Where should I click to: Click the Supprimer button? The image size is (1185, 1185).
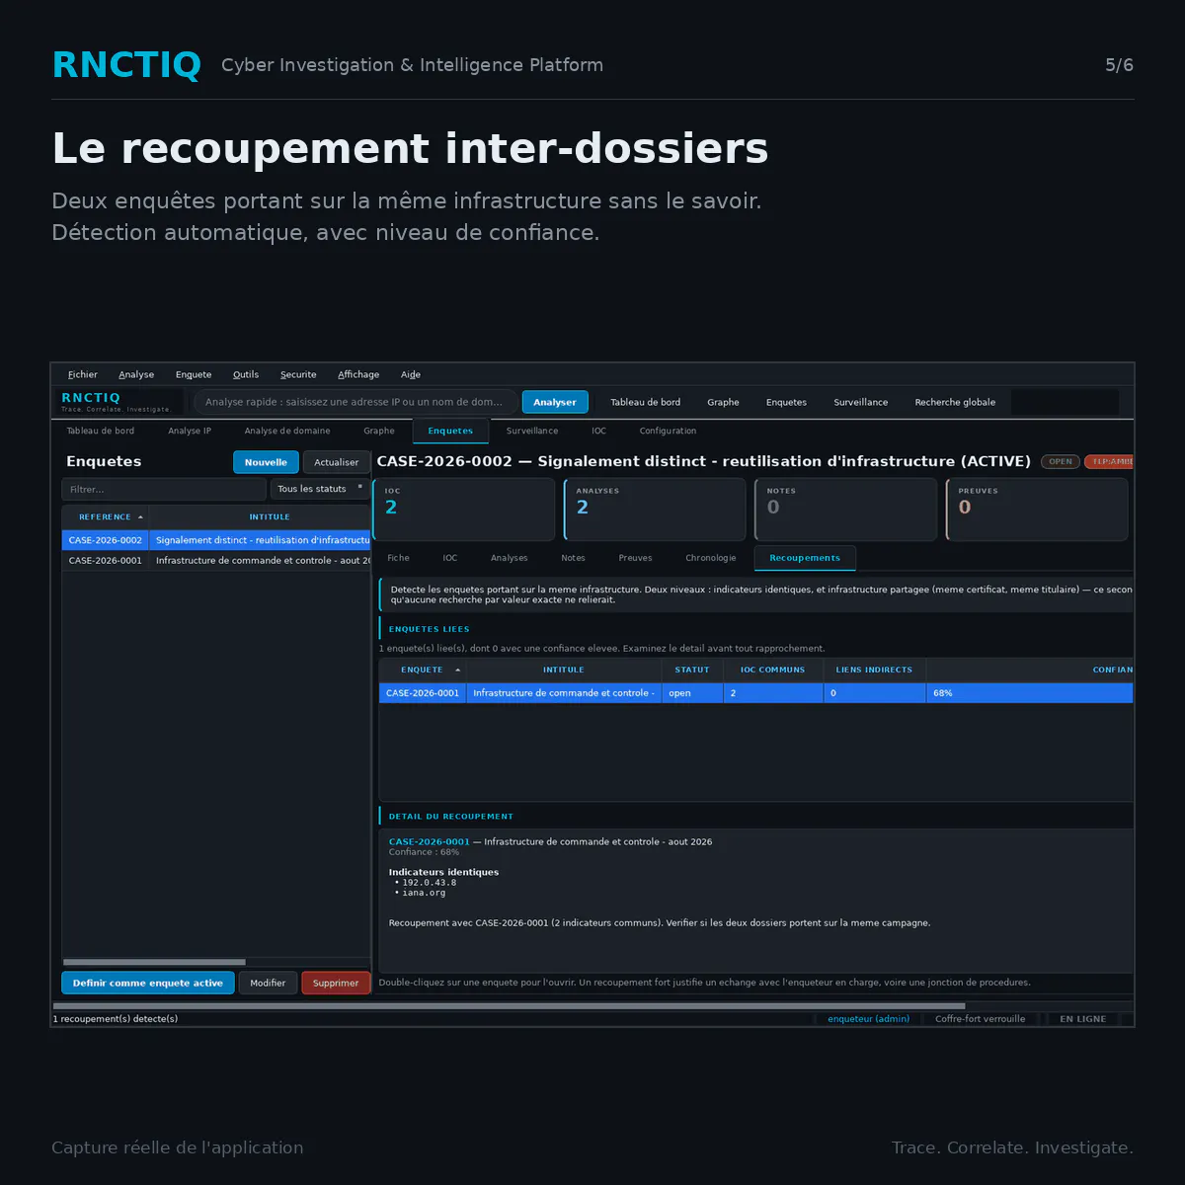coord(336,983)
